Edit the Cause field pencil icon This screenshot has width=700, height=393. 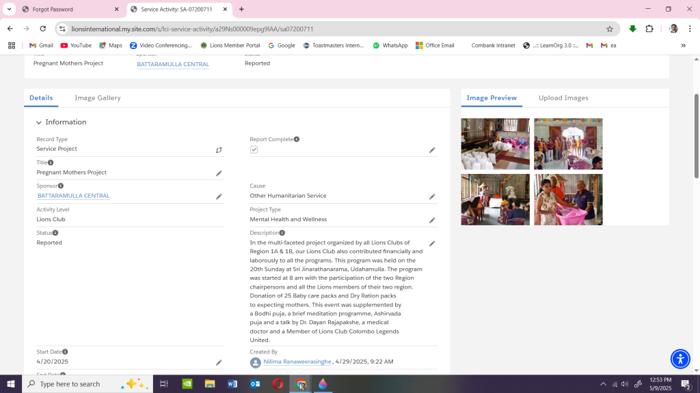(x=432, y=196)
